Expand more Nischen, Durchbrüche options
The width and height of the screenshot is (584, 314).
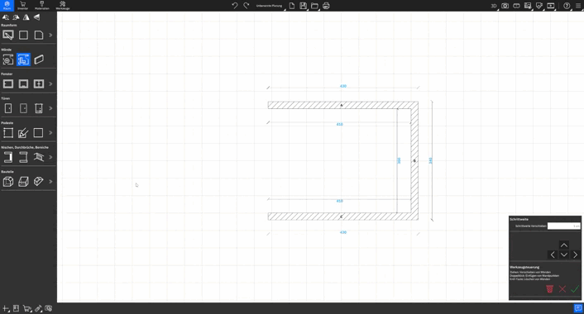tap(50, 157)
